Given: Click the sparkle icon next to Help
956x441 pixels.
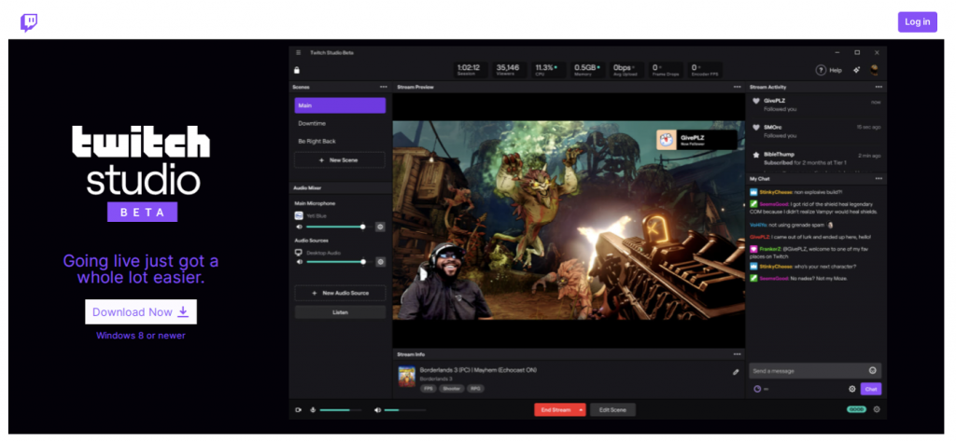Looking at the screenshot, I should 857,70.
